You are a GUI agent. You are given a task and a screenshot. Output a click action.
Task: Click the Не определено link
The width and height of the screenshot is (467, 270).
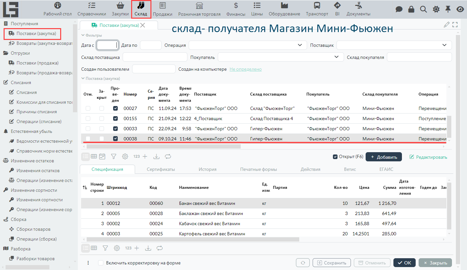pyautogui.click(x=245, y=69)
